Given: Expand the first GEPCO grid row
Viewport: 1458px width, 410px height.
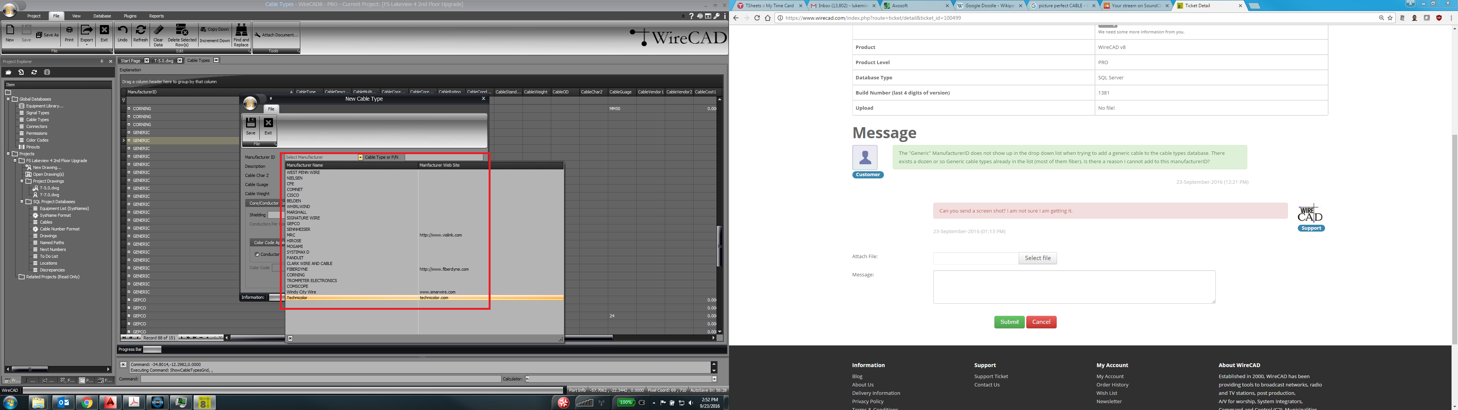Looking at the screenshot, I should [129, 300].
